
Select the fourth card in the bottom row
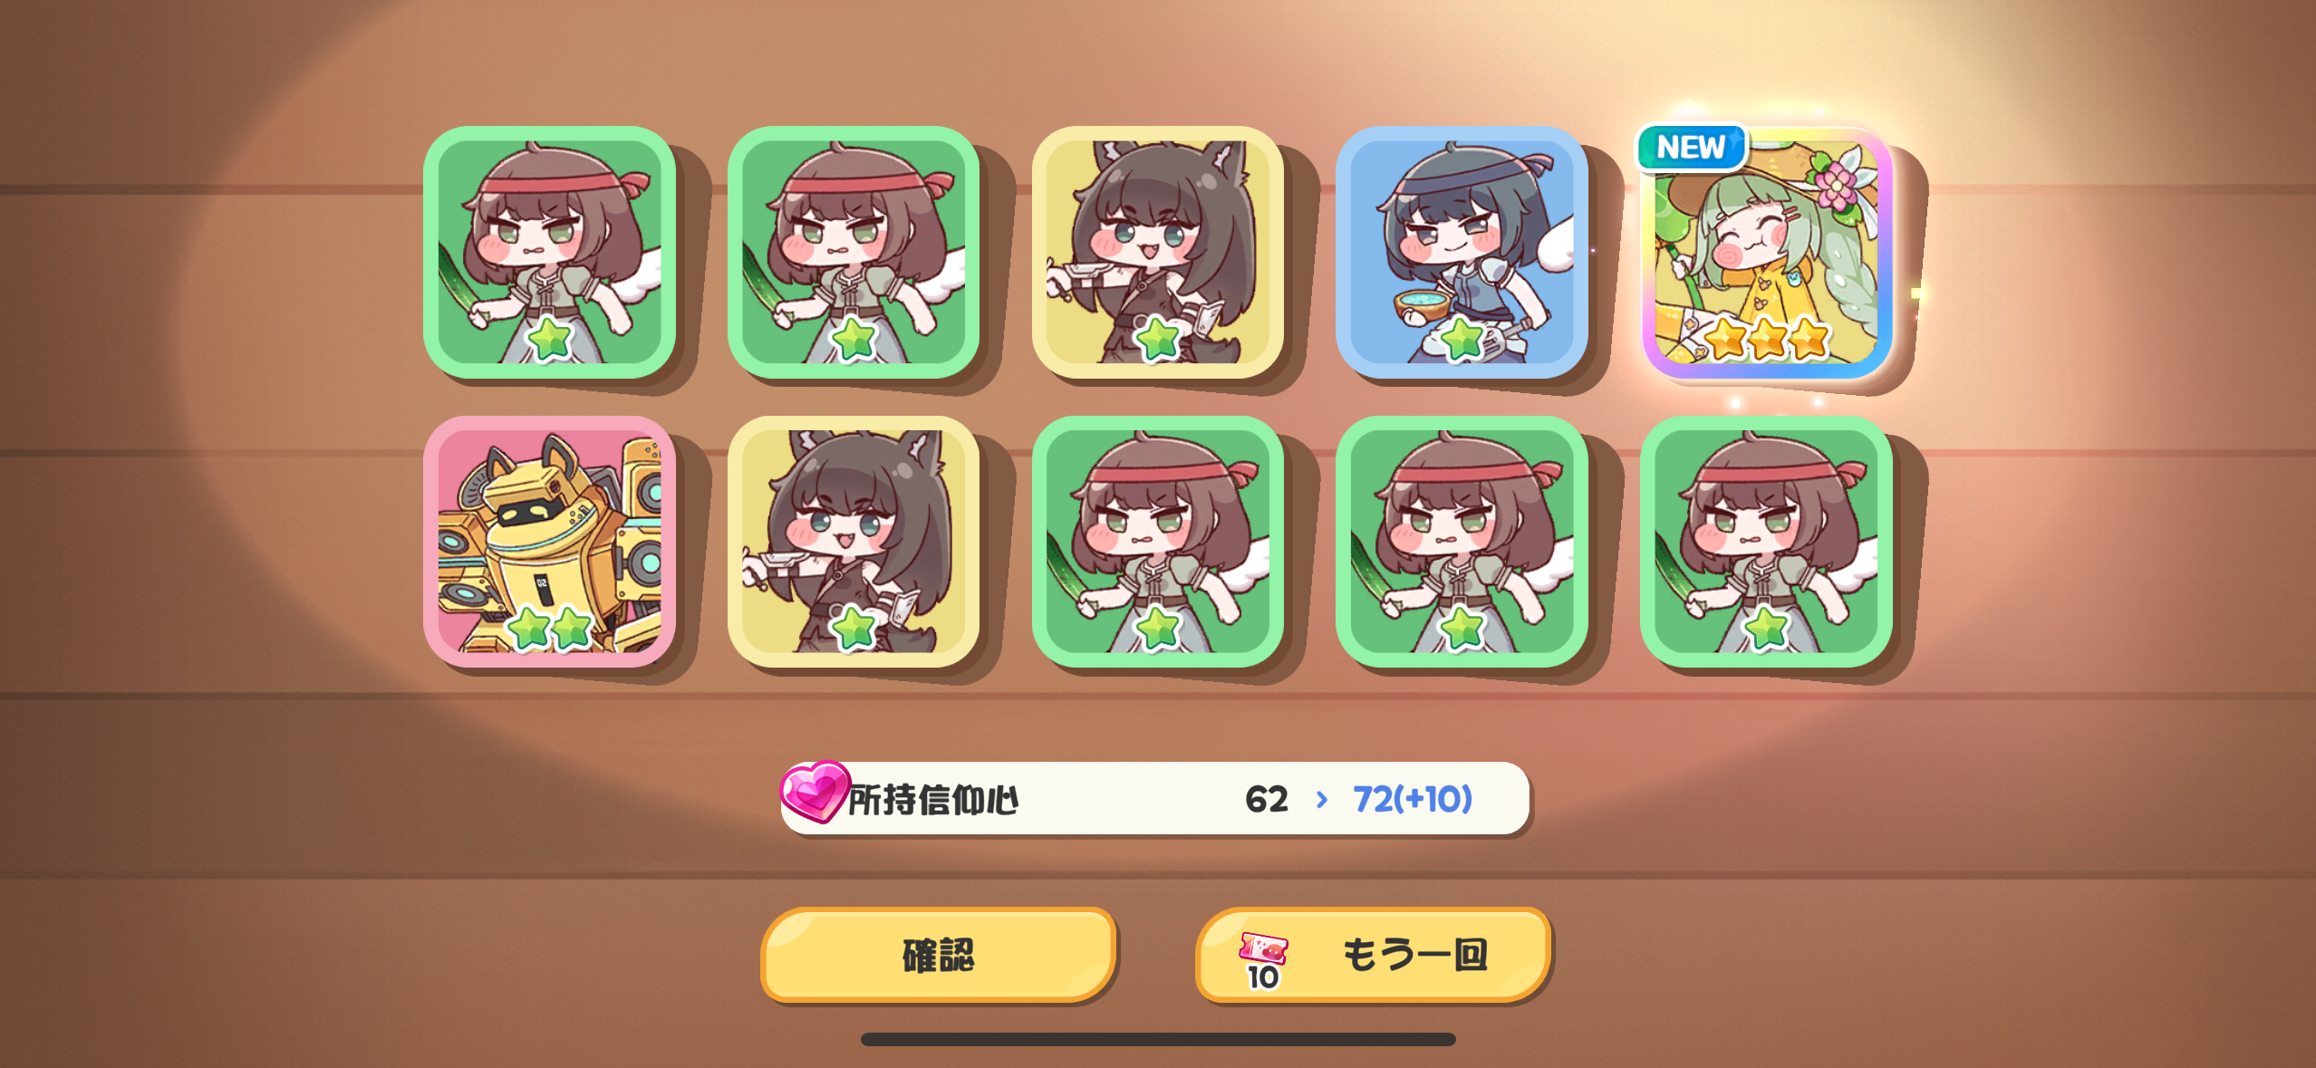[x=1462, y=542]
